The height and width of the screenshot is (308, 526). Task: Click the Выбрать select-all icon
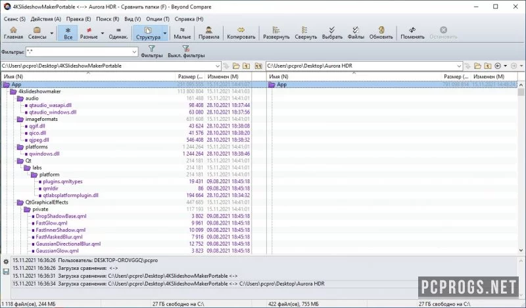click(x=332, y=30)
